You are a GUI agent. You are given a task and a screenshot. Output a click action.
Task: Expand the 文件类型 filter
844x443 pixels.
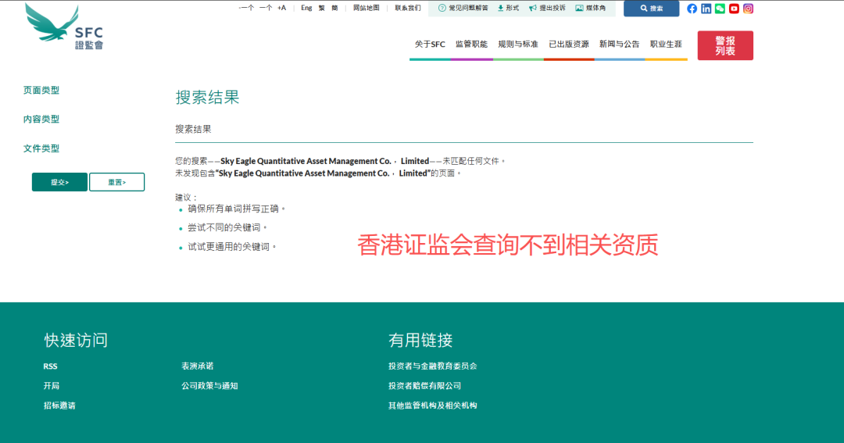point(41,148)
